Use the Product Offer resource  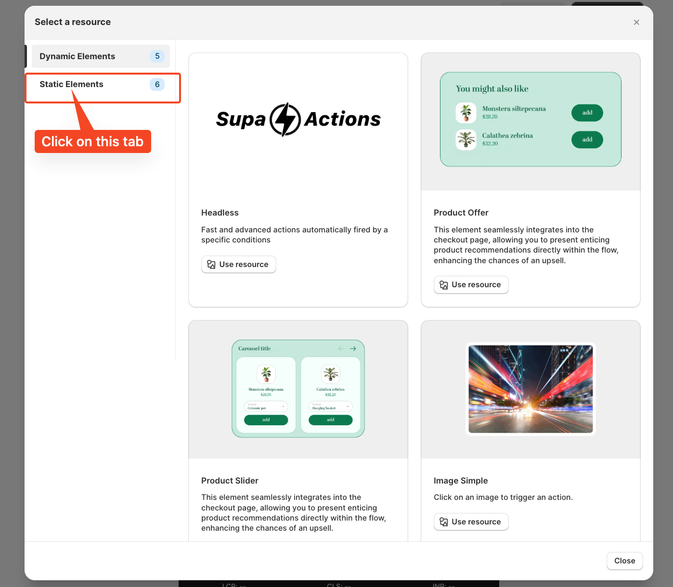471,285
